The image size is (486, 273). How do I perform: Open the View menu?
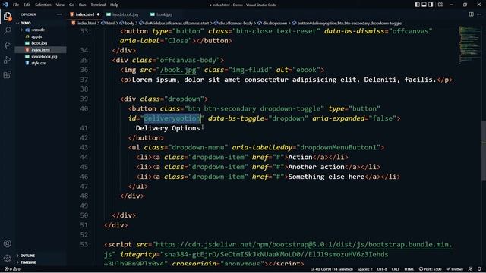60,5
